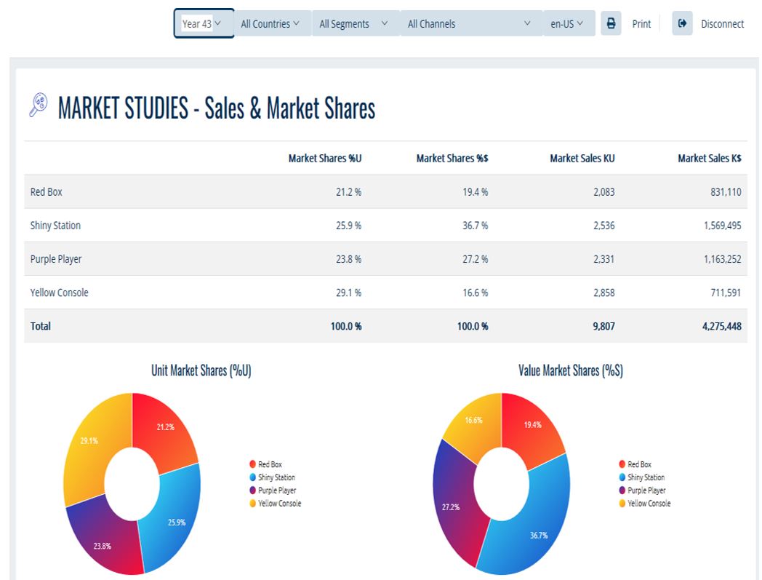Click the Print label in the toolbar
The image size is (762, 580).
click(641, 23)
